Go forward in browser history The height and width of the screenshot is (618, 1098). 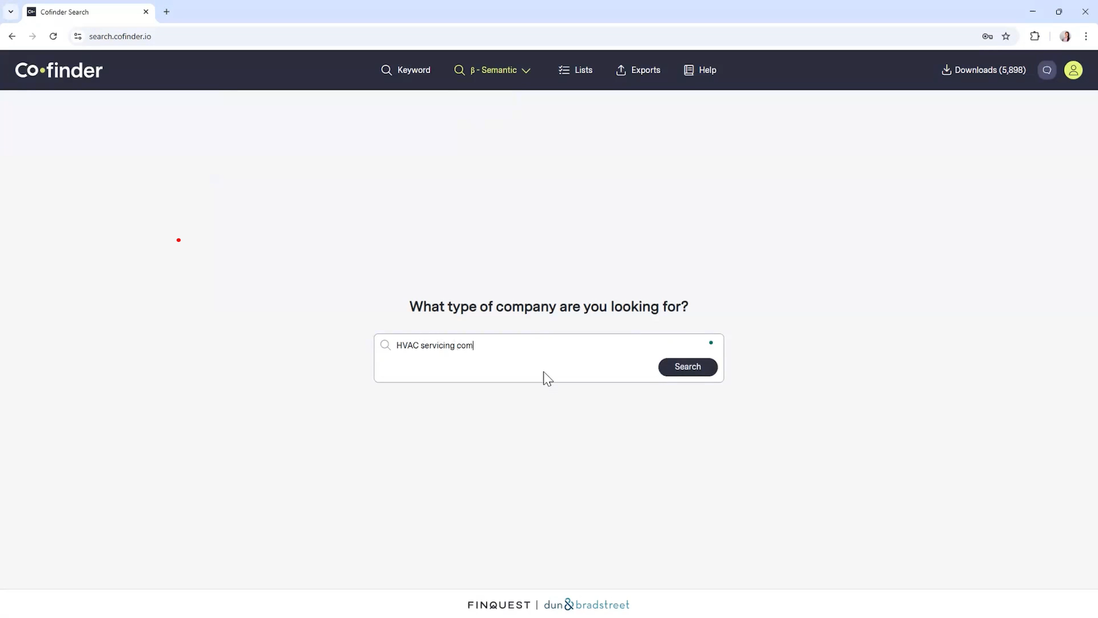click(x=33, y=36)
